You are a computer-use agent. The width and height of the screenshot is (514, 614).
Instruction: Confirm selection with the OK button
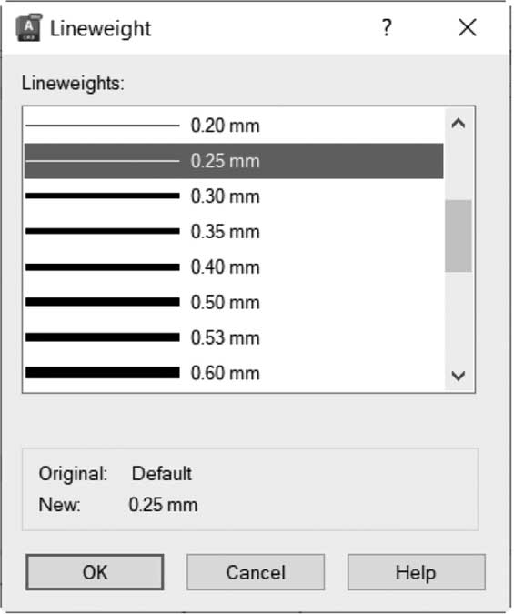tap(95, 572)
